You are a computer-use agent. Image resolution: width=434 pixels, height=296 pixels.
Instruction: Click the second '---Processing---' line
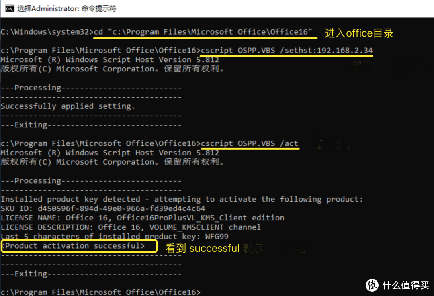(91, 181)
